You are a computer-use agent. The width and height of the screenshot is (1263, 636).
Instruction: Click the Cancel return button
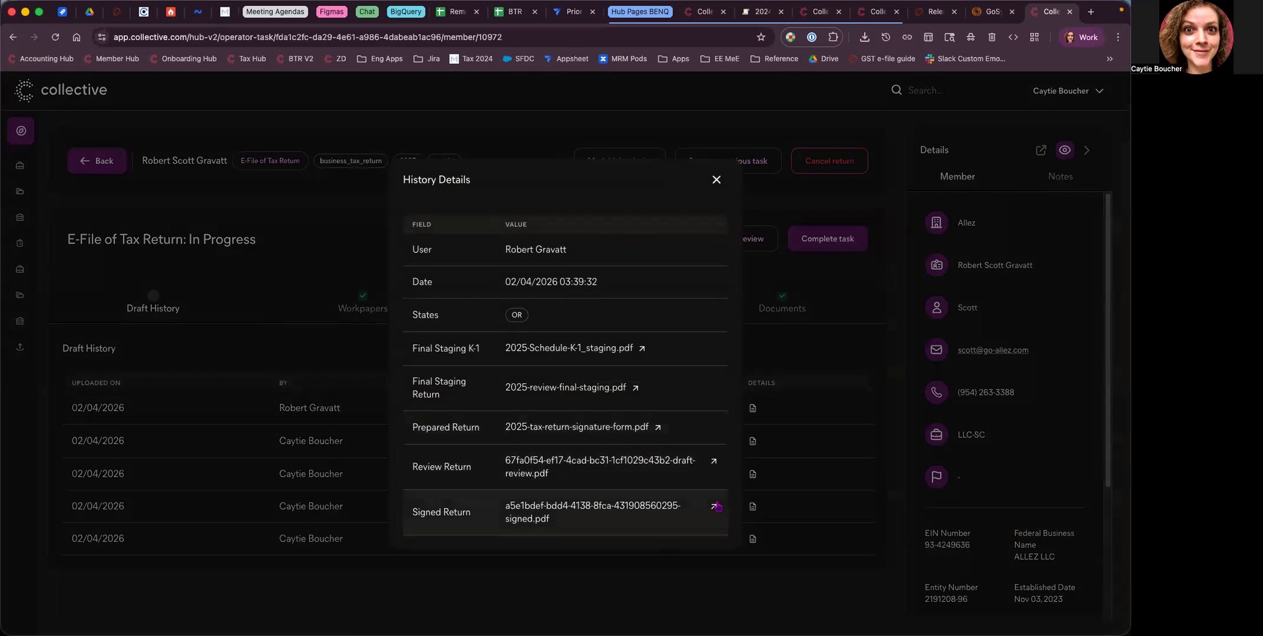pos(829,161)
